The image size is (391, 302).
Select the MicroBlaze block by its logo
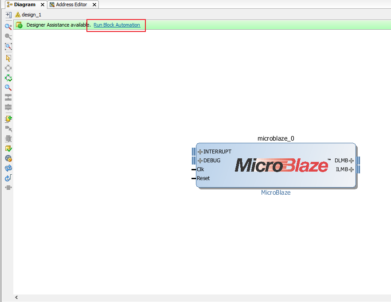pyautogui.click(x=283, y=165)
